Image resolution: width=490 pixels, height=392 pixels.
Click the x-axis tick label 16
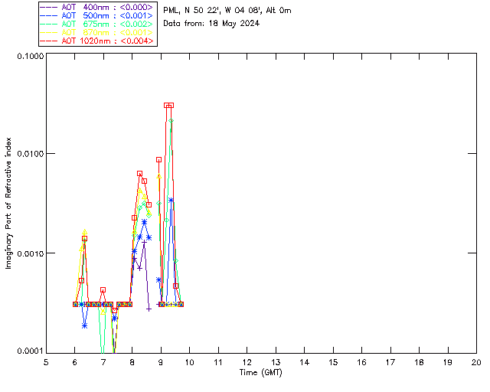[361, 361]
